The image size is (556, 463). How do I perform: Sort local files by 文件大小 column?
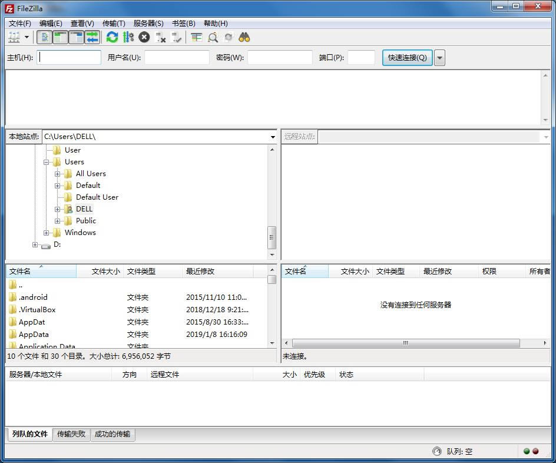pyautogui.click(x=100, y=271)
